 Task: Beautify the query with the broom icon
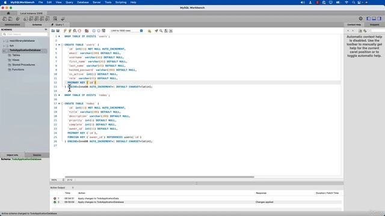click(x=156, y=31)
